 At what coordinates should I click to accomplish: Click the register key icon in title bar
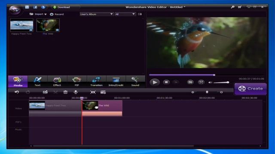pos(232,7)
